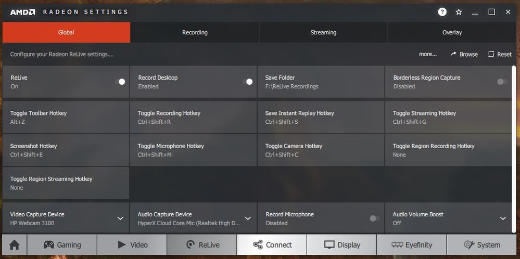This screenshot has width=520, height=259.
Task: Select the ReLive bottom tab
Action: pos(202,245)
